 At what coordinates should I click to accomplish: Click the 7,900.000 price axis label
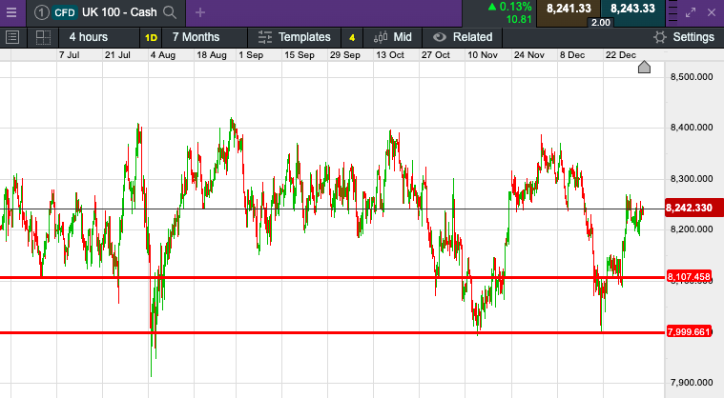692,383
